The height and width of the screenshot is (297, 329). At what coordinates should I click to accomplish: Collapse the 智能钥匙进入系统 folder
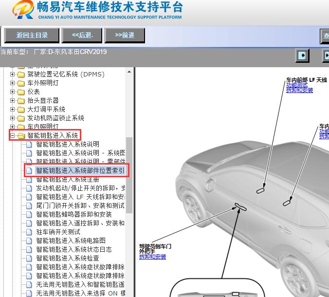coord(12,135)
